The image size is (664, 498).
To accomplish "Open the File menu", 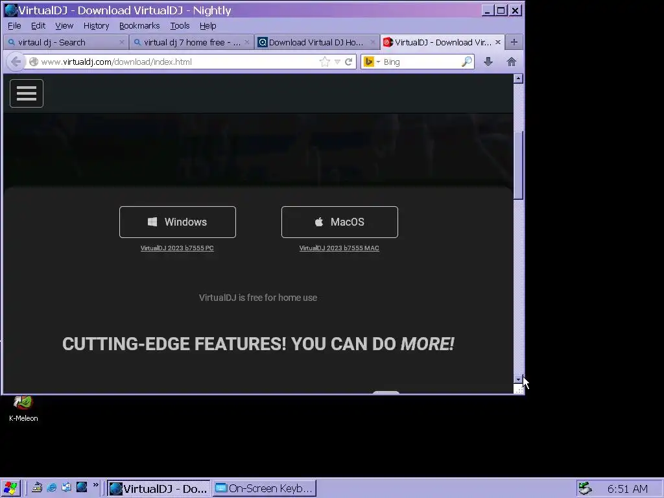I will click(x=14, y=26).
